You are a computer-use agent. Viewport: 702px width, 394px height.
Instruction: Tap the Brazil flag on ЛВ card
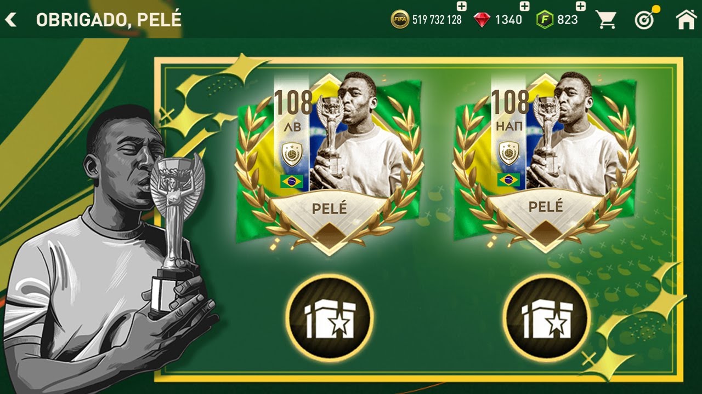click(292, 181)
